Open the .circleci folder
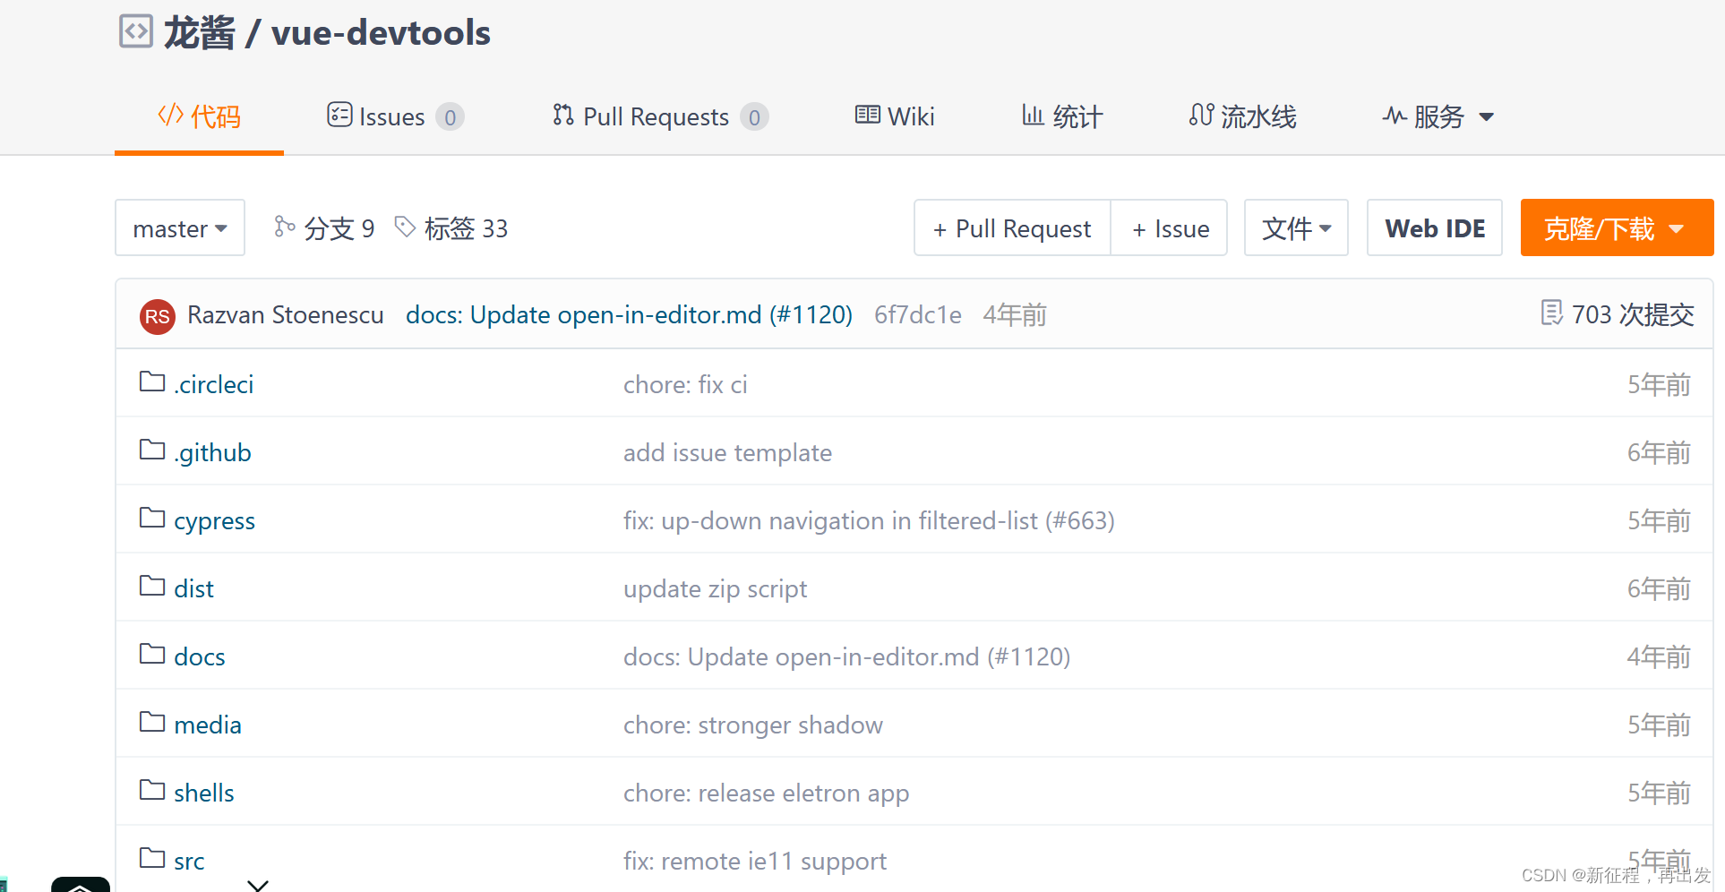 click(x=214, y=384)
